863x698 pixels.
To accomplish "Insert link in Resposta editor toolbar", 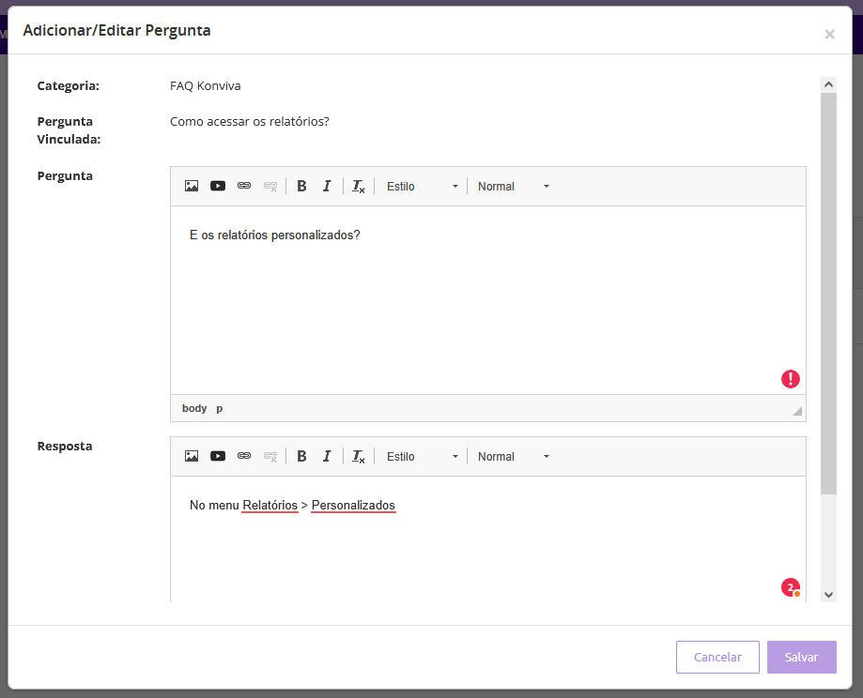I will (x=244, y=456).
